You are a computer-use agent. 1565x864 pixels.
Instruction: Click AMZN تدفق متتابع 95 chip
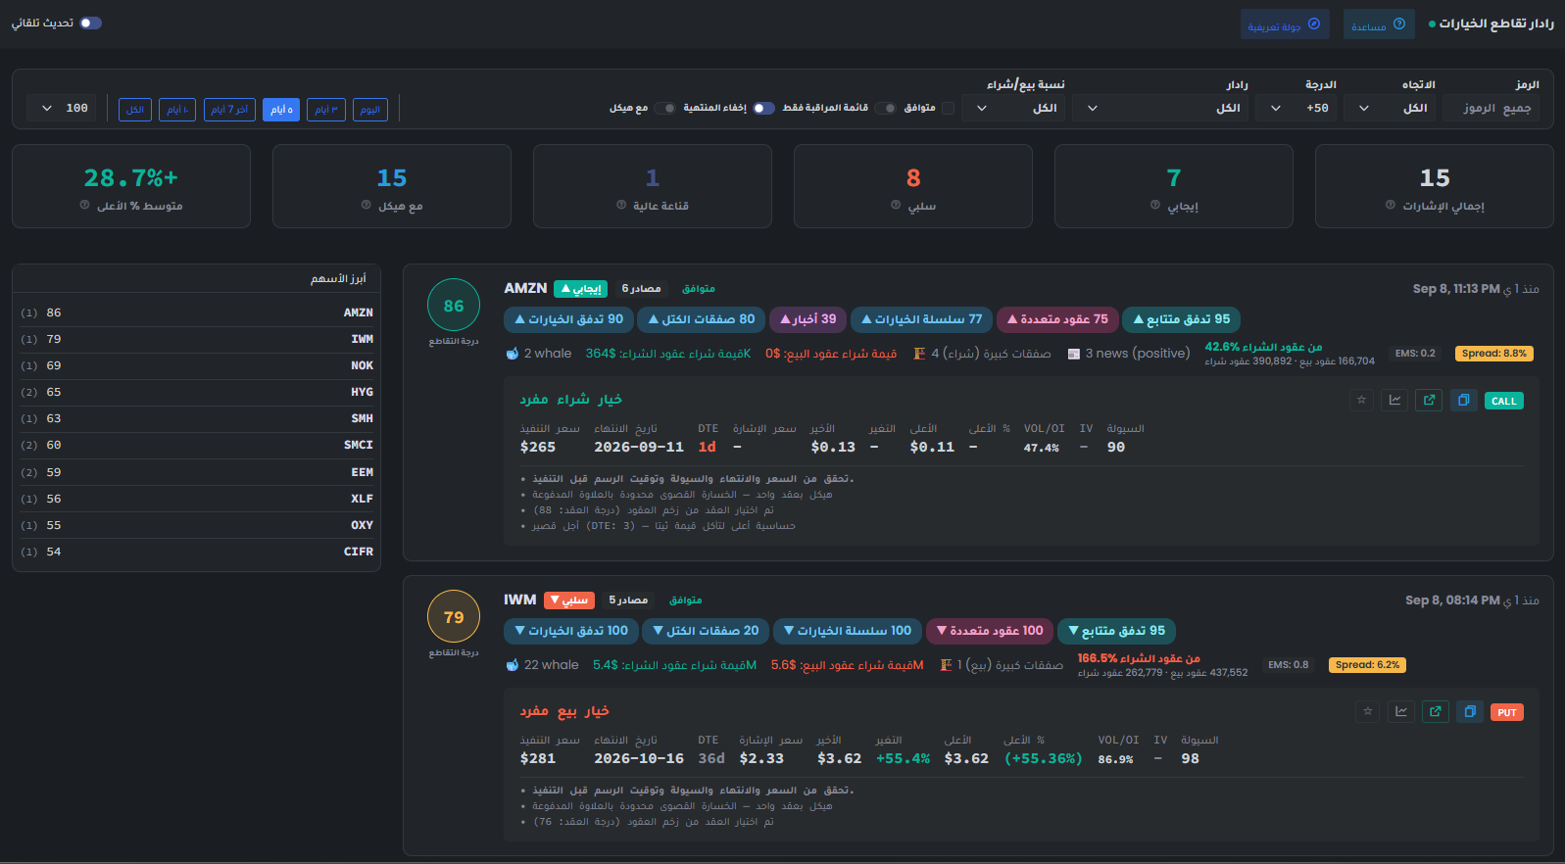coord(1182,319)
